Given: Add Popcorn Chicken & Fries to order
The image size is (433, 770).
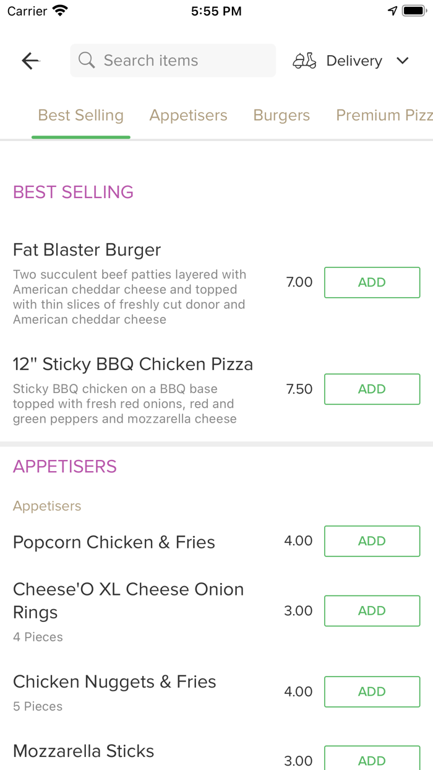Looking at the screenshot, I should point(372,540).
